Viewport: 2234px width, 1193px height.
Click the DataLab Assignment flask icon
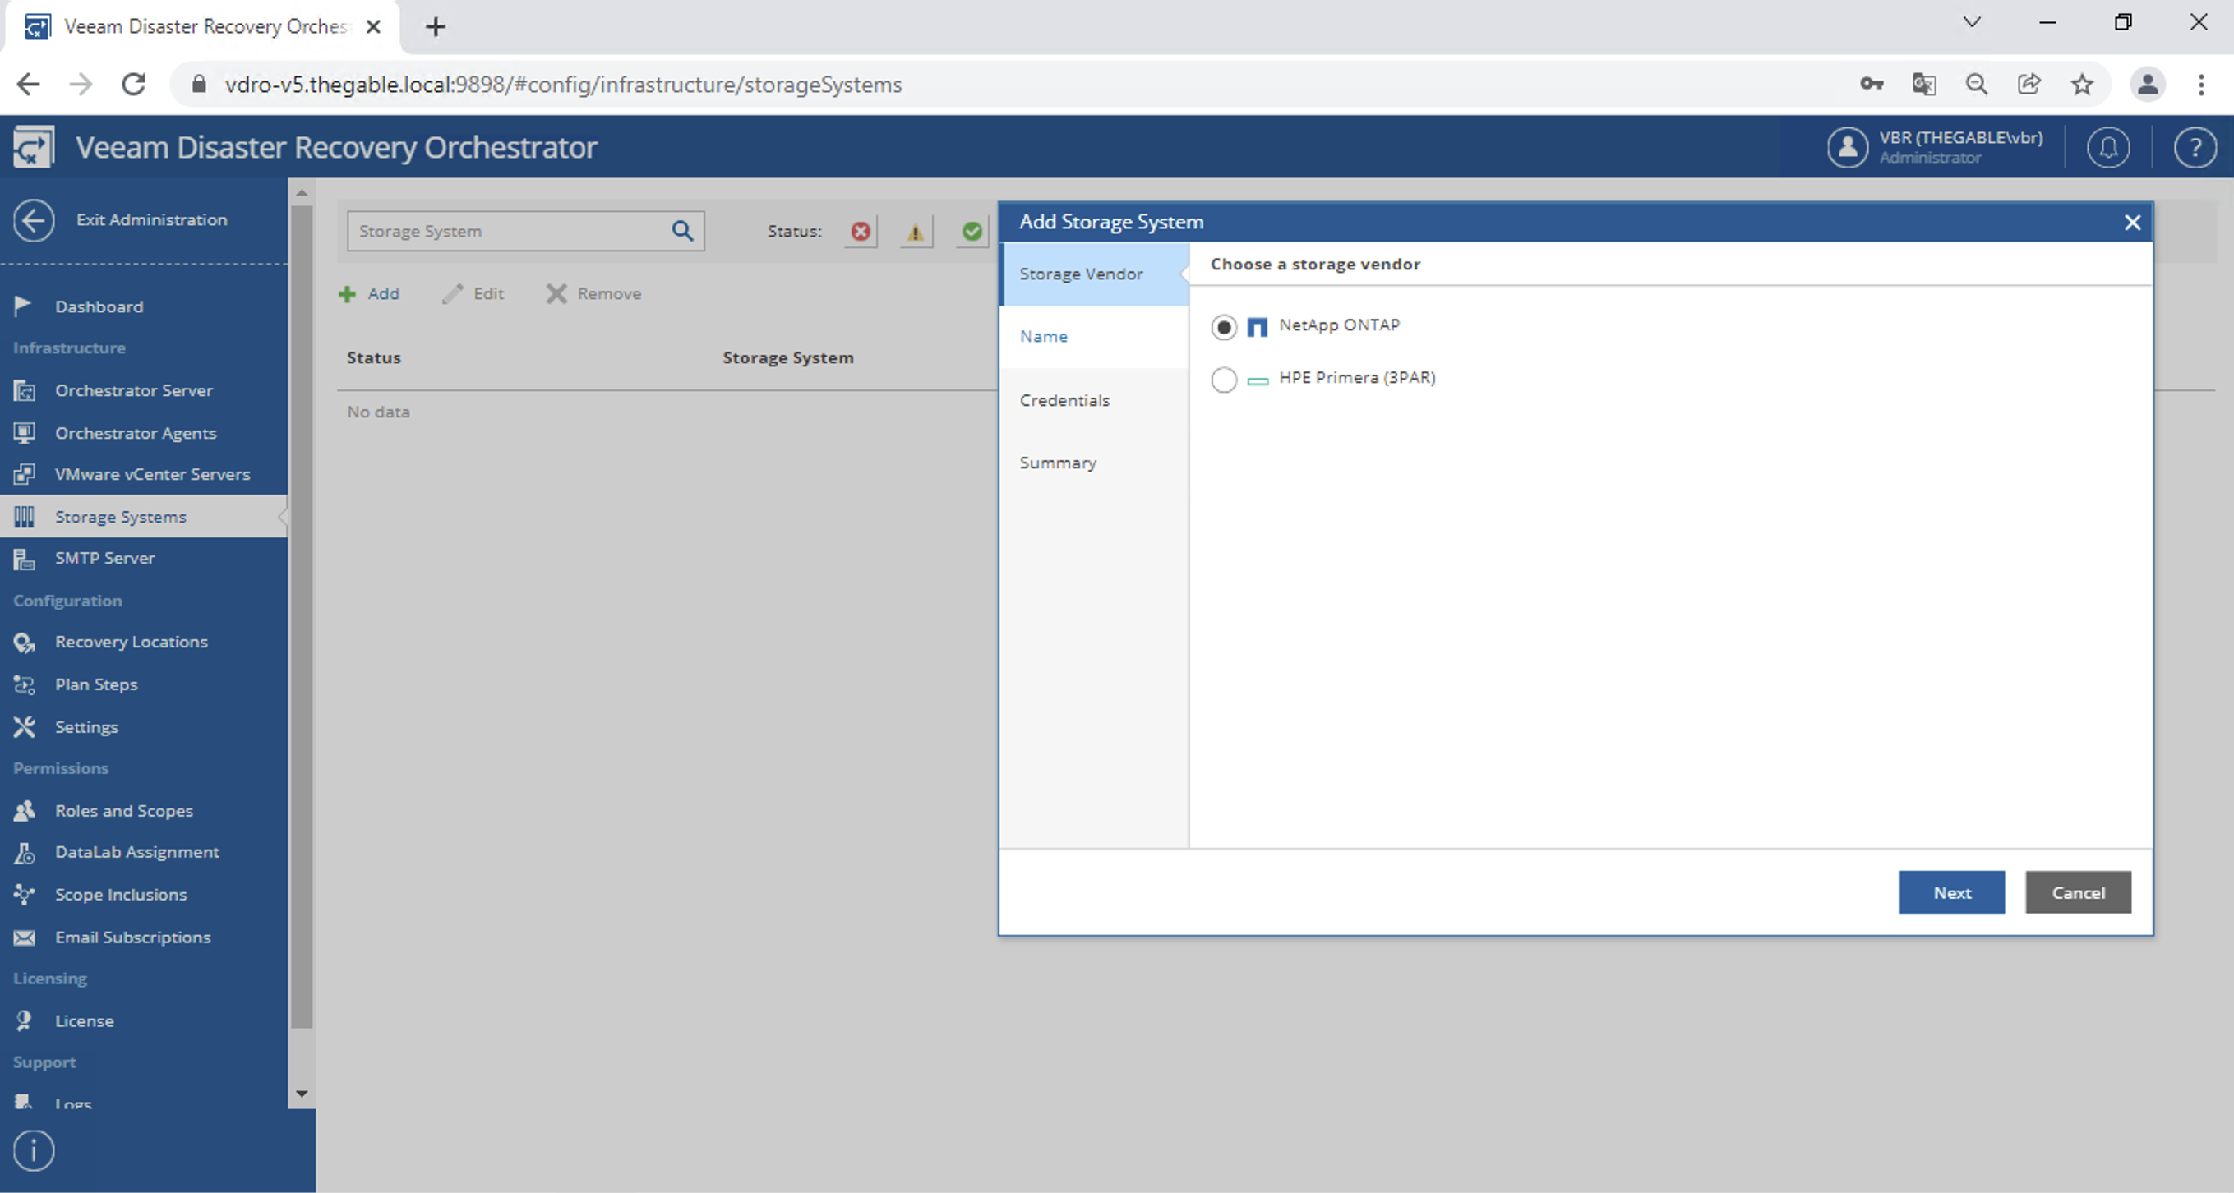(x=25, y=853)
